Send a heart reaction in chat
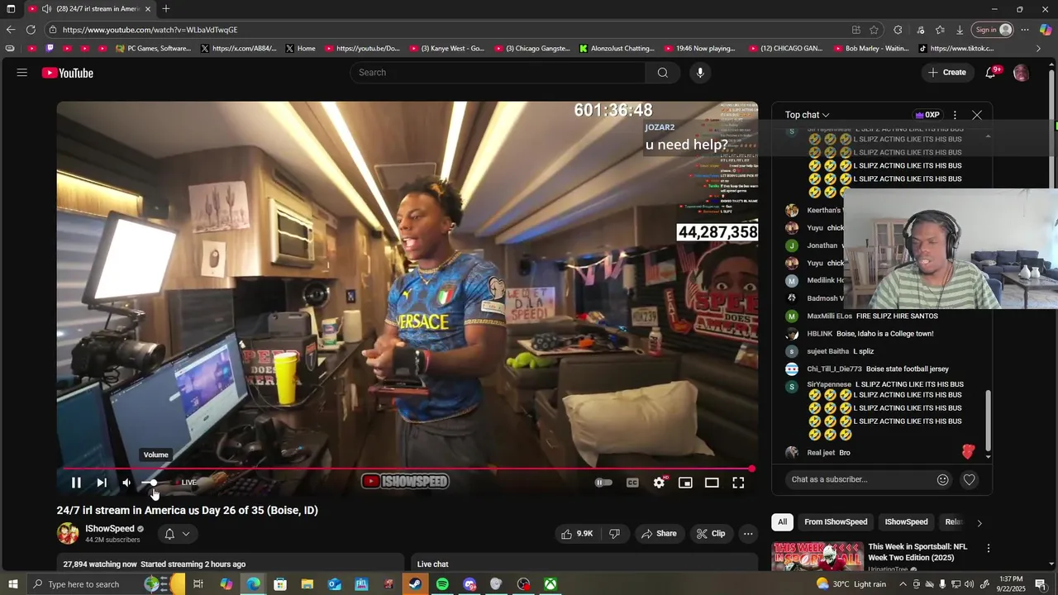Image resolution: width=1058 pixels, height=595 pixels. coord(970,479)
